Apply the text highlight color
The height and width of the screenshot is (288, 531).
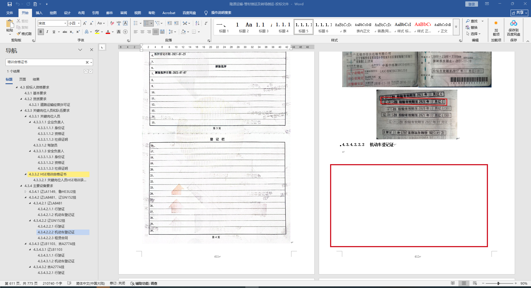[97, 32]
